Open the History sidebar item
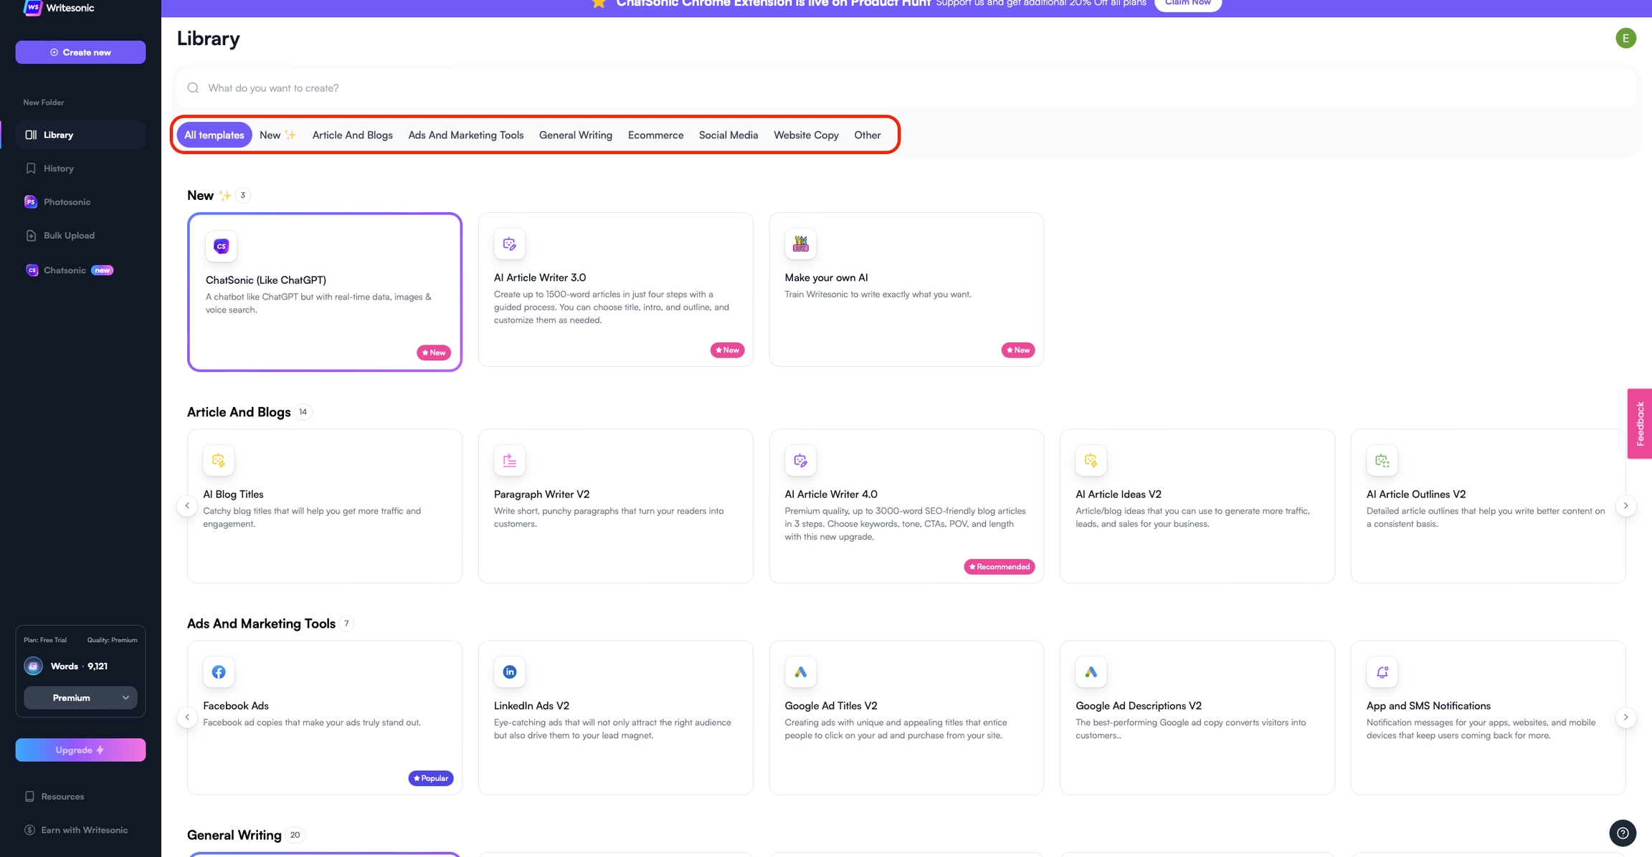1652x857 pixels. click(x=58, y=168)
